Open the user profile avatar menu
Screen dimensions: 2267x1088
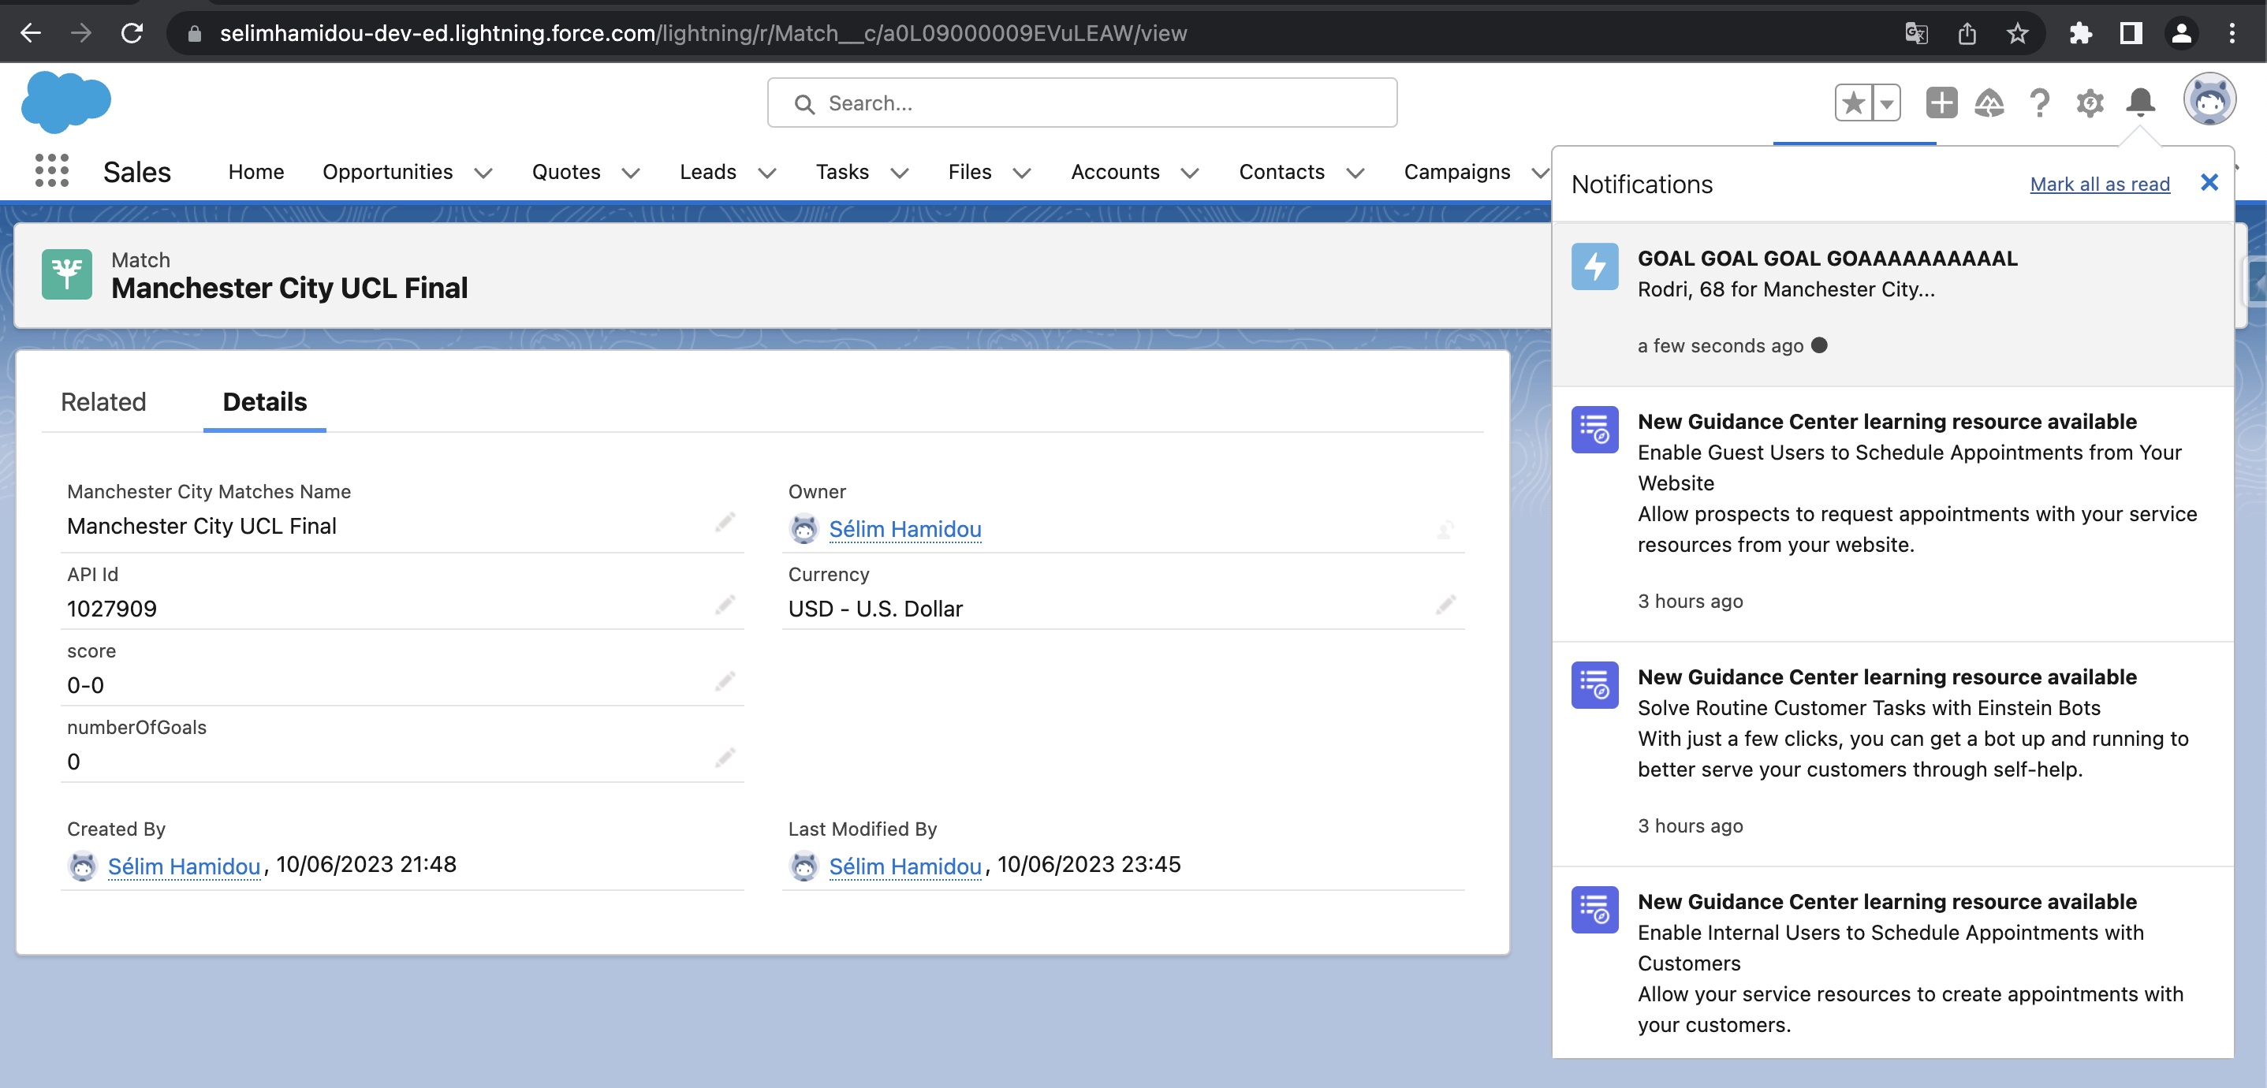(x=2209, y=99)
